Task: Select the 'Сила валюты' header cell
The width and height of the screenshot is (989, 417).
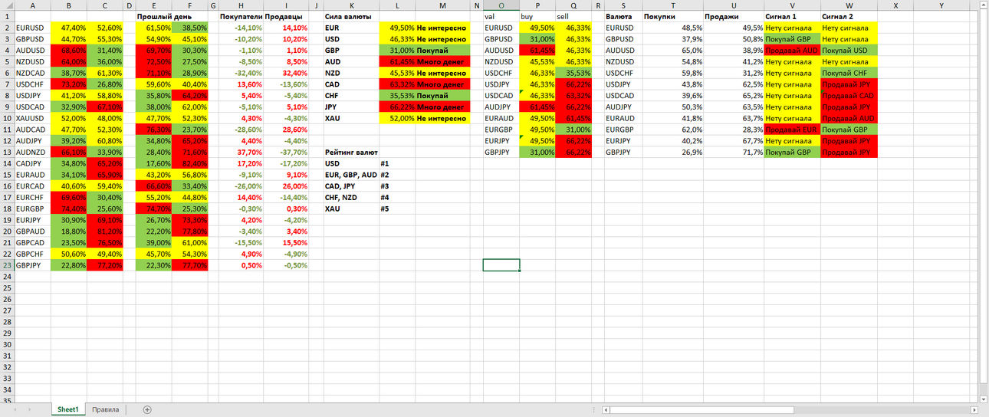Action: [351, 16]
